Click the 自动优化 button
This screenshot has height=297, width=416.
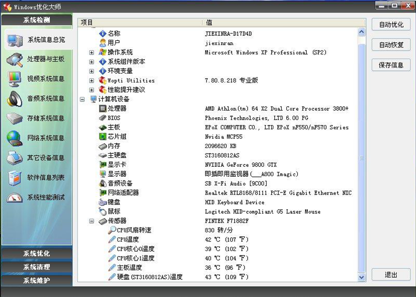[391, 25]
